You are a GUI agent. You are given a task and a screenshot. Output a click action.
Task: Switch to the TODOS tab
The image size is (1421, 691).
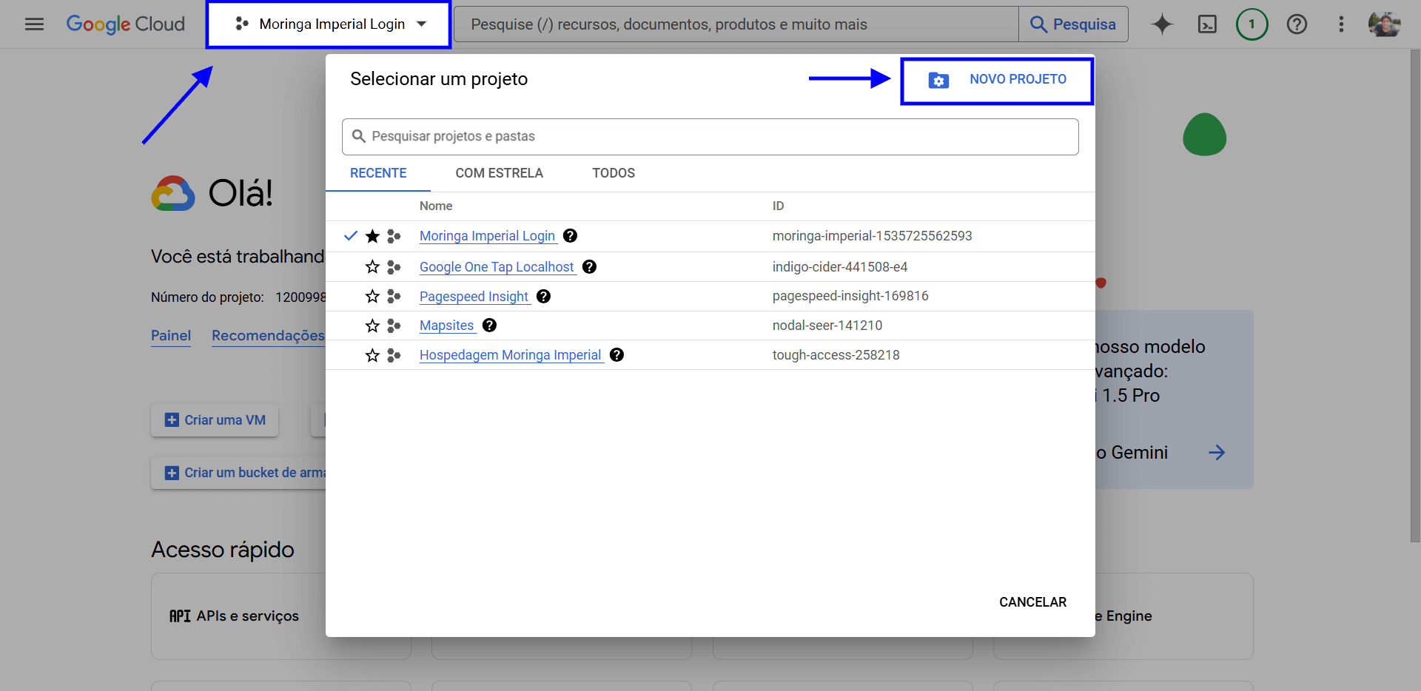click(614, 173)
